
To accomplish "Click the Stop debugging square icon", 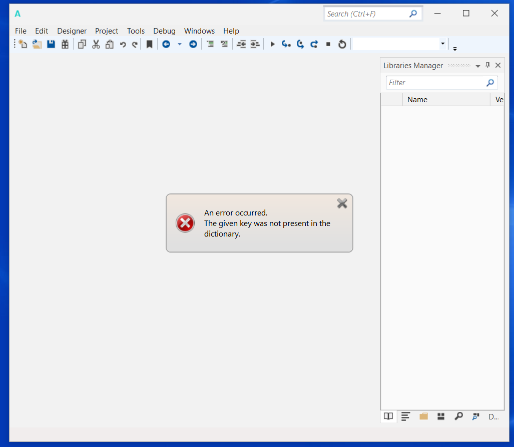I will 328,44.
